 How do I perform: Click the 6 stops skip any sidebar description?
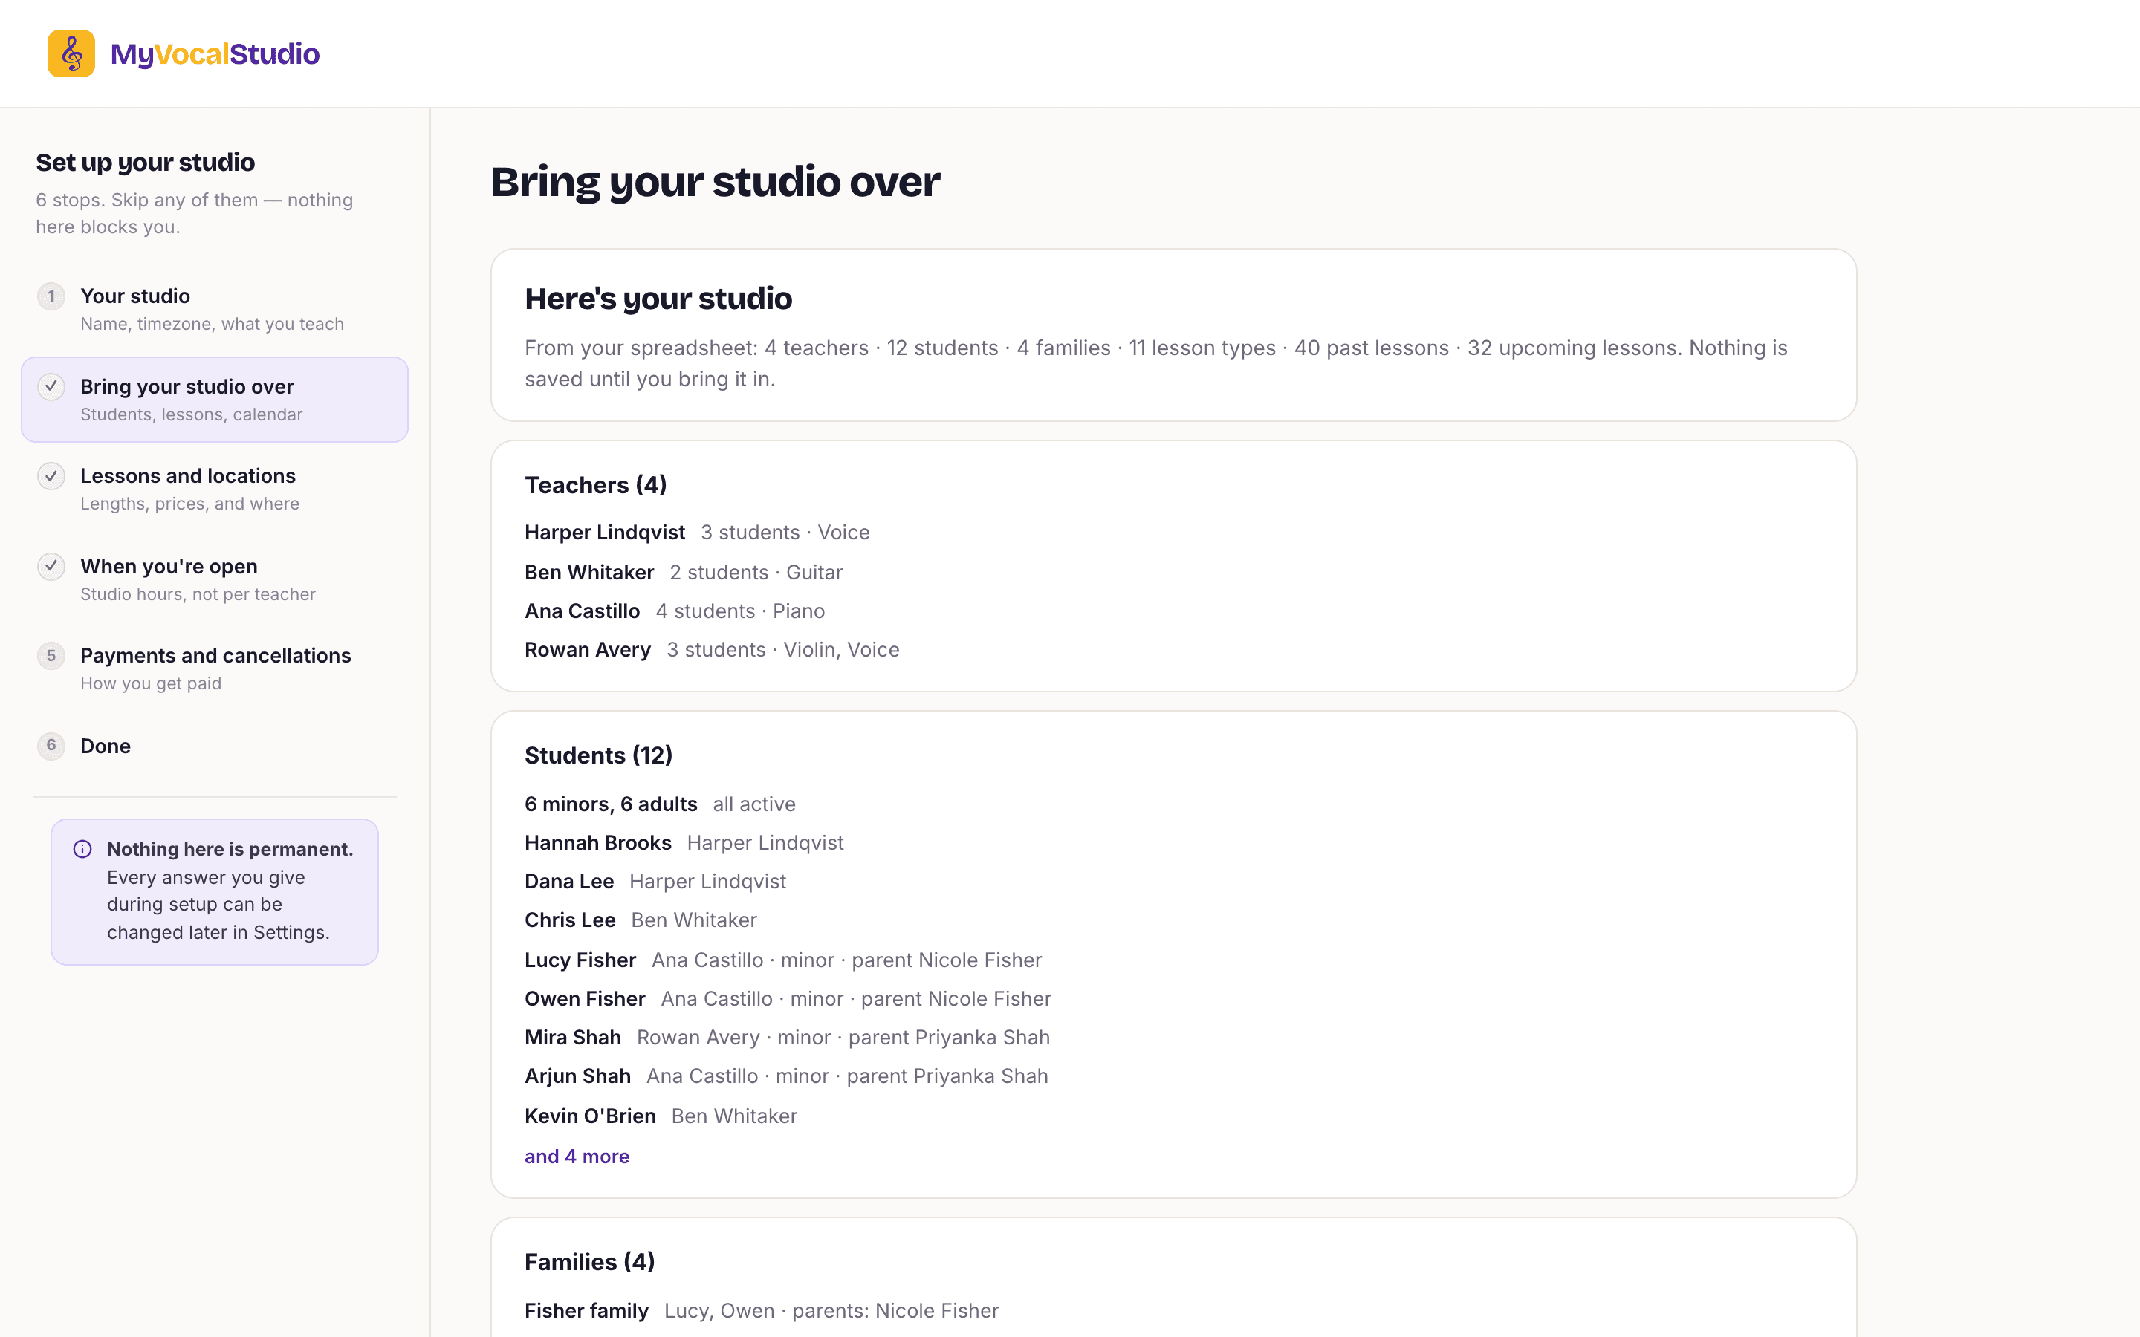point(195,213)
